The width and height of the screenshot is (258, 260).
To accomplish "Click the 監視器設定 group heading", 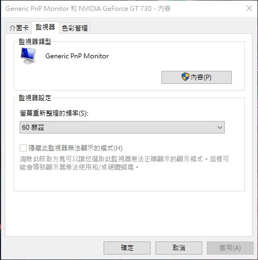I will click(x=35, y=98).
